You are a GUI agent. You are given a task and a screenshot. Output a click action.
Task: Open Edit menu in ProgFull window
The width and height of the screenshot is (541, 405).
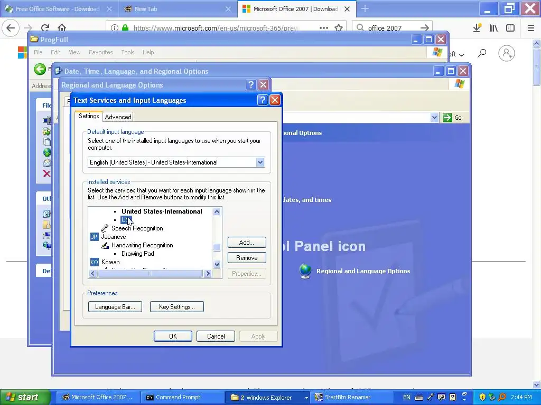coord(55,52)
